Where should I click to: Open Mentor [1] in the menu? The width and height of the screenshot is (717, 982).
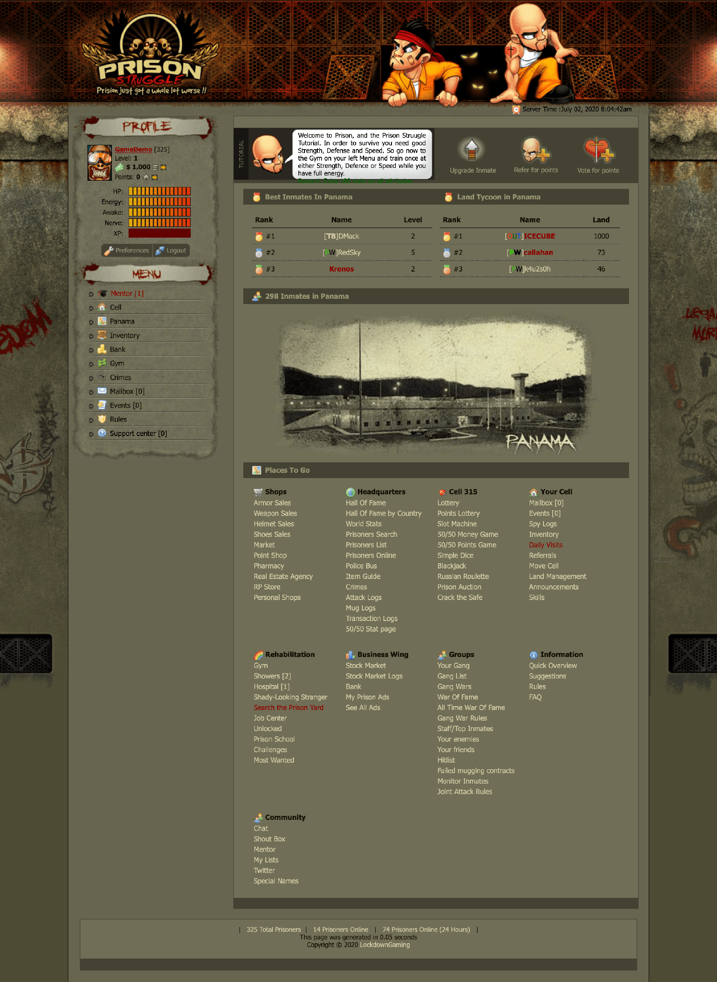tap(127, 294)
